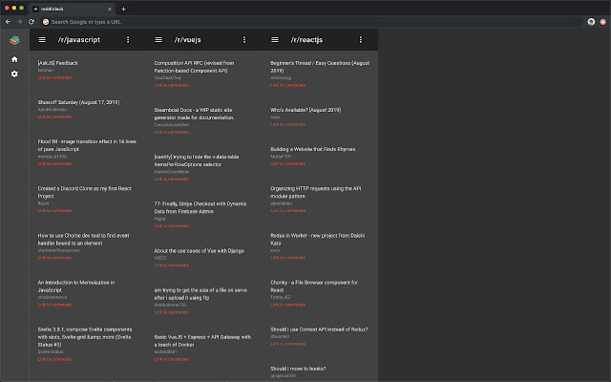Open comments link for VueJS Express post
611x382 pixels.
172,359
